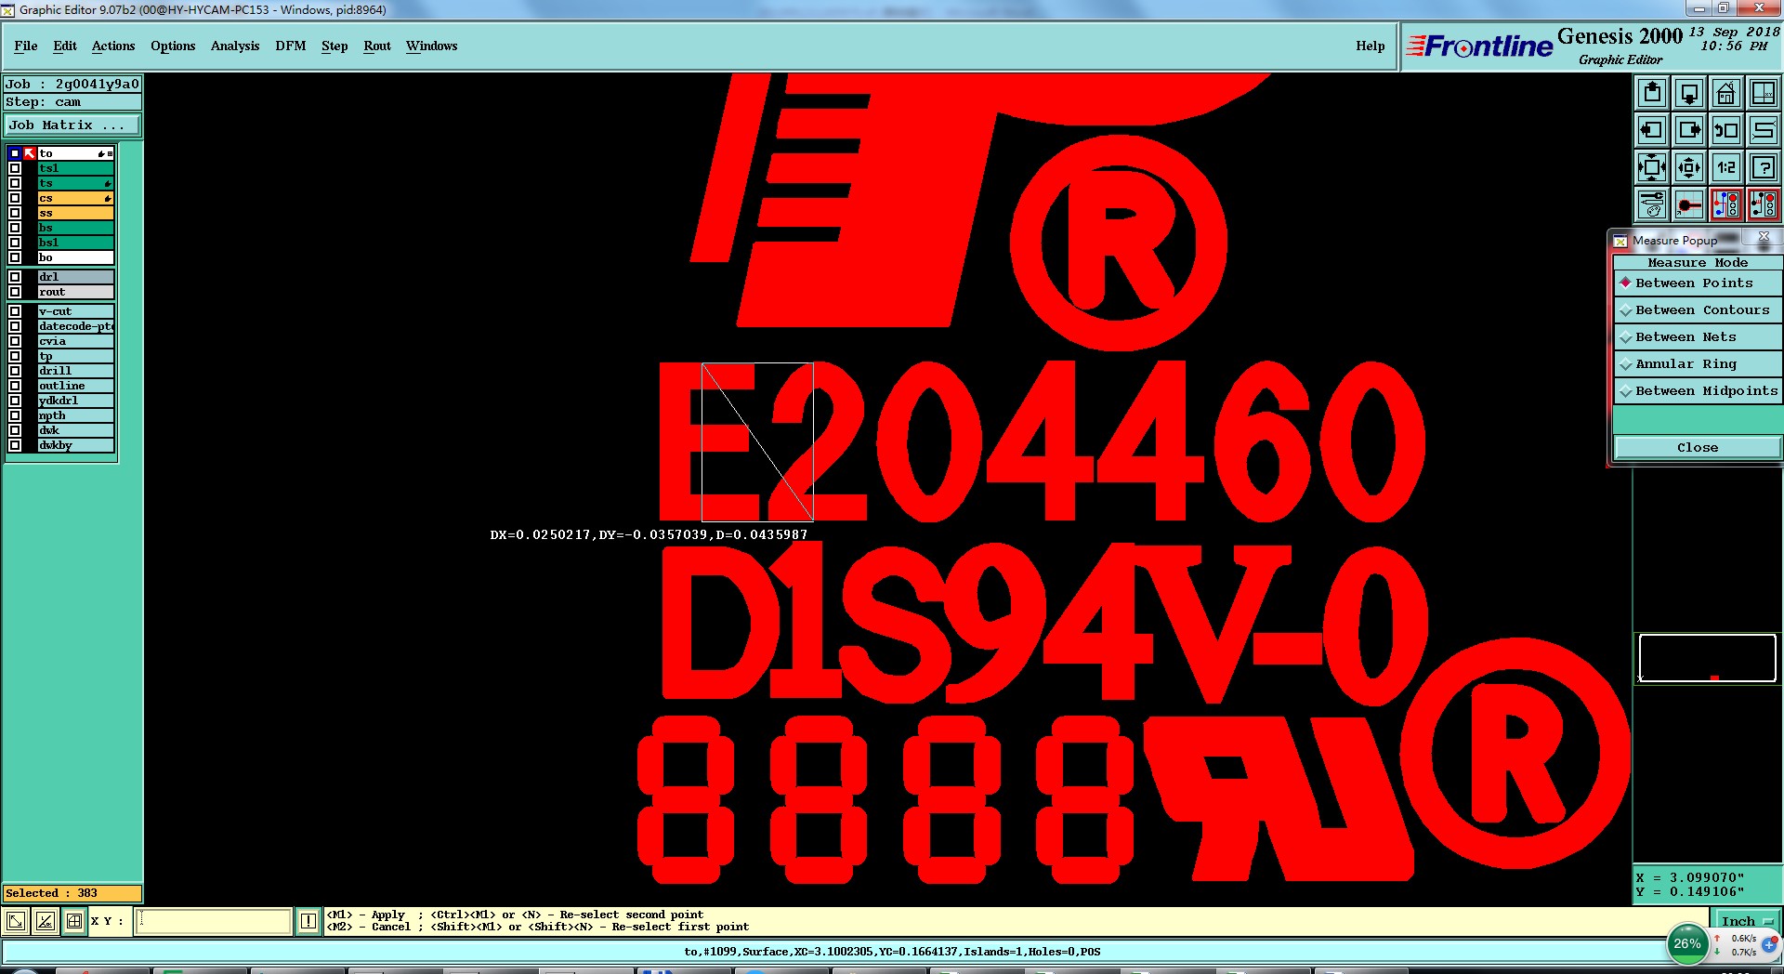Screen dimensions: 1784x974
Task: Select layer name dwkby
Action: point(75,445)
